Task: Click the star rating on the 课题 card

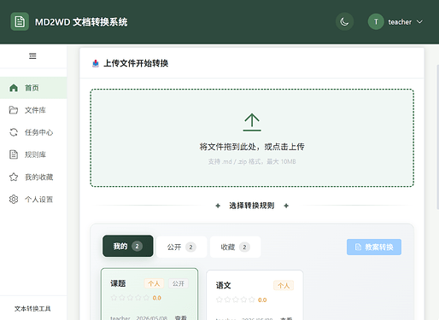Action: pyautogui.click(x=130, y=298)
